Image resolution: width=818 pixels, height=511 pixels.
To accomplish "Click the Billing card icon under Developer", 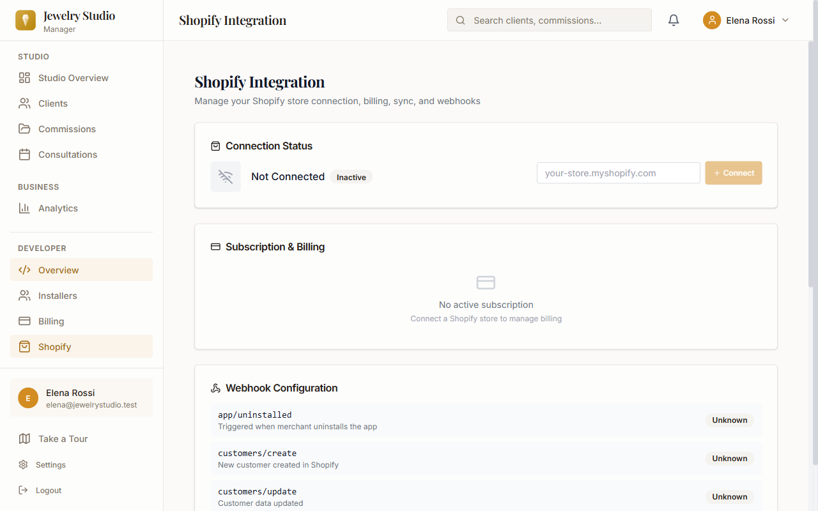I will pyautogui.click(x=24, y=321).
